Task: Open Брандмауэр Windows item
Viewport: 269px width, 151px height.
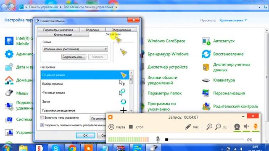Action: click(x=168, y=54)
